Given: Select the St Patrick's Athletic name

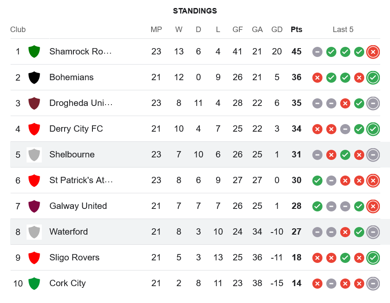Looking at the screenshot, I should pos(81,180).
